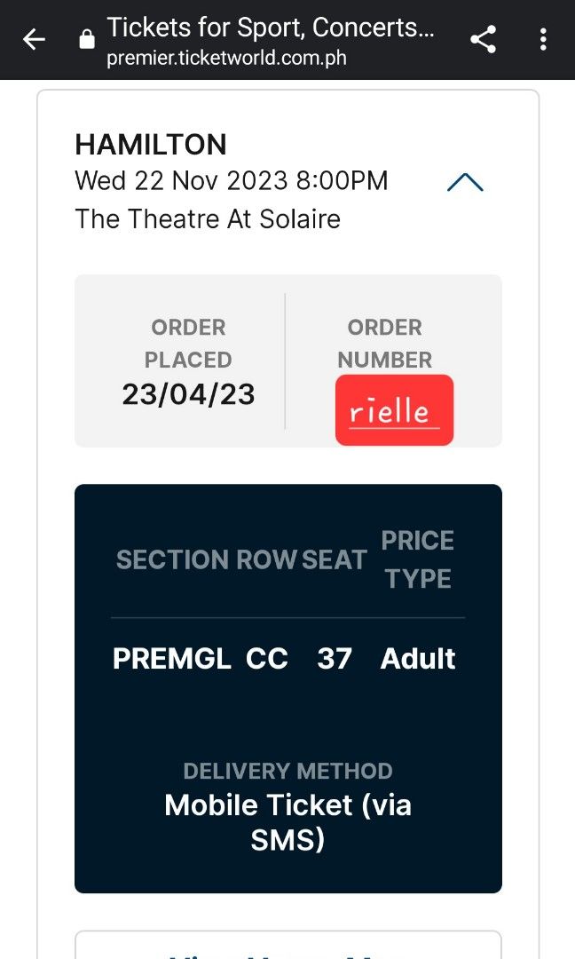Image resolution: width=575 pixels, height=959 pixels.
Task: Select the event date Wed 22 Nov 2023
Action: coord(231,180)
